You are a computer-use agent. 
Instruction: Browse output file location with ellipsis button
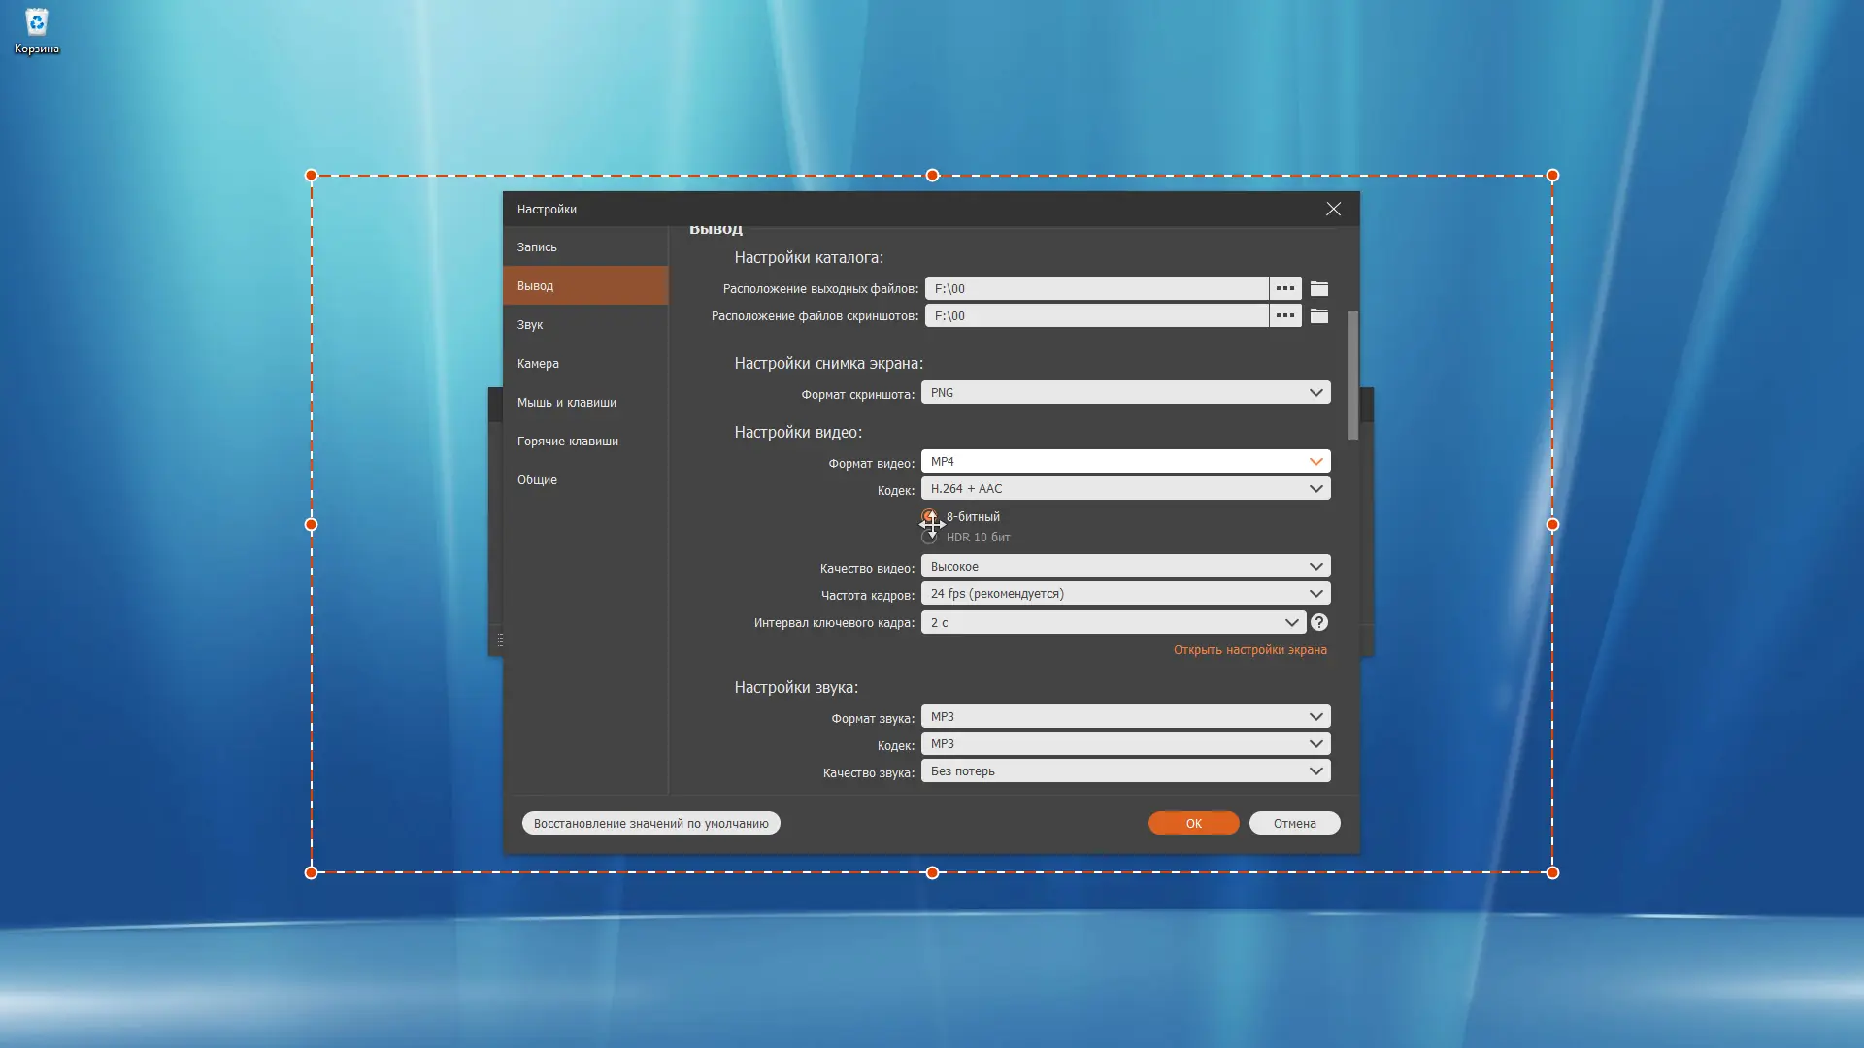coord(1284,288)
